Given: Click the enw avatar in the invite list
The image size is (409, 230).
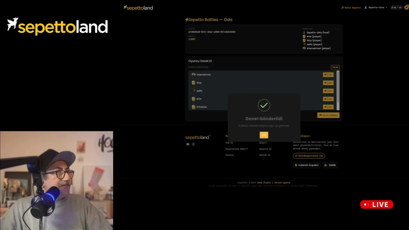Looking at the screenshot, I should [x=194, y=99].
